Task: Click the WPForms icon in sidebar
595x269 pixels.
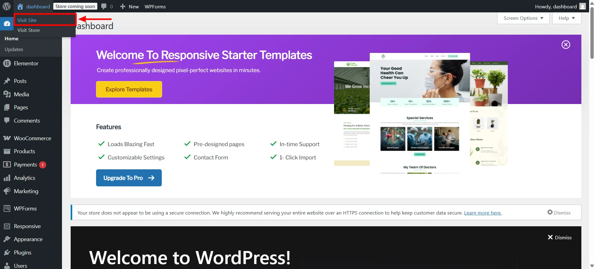Action: pos(7,209)
